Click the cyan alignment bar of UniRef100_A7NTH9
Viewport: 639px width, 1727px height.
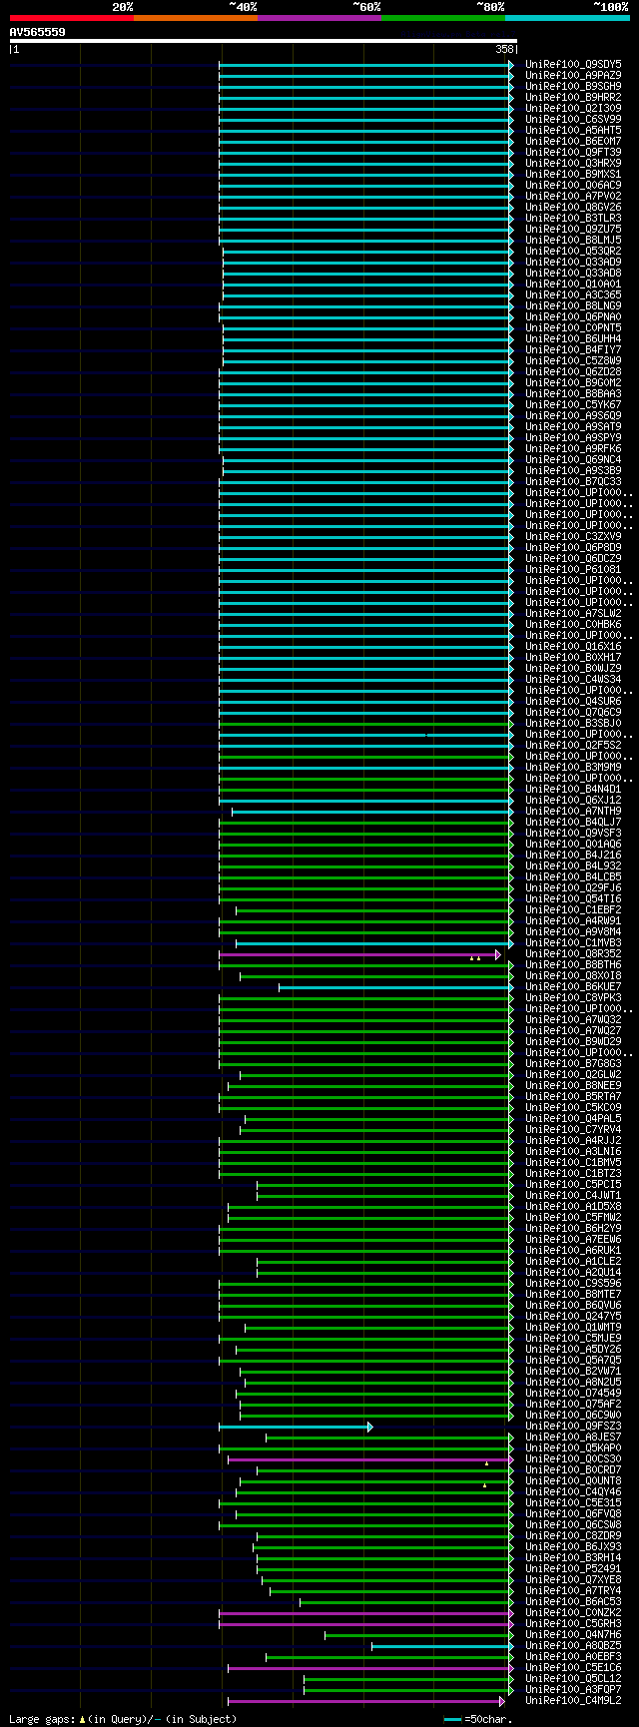(372, 812)
